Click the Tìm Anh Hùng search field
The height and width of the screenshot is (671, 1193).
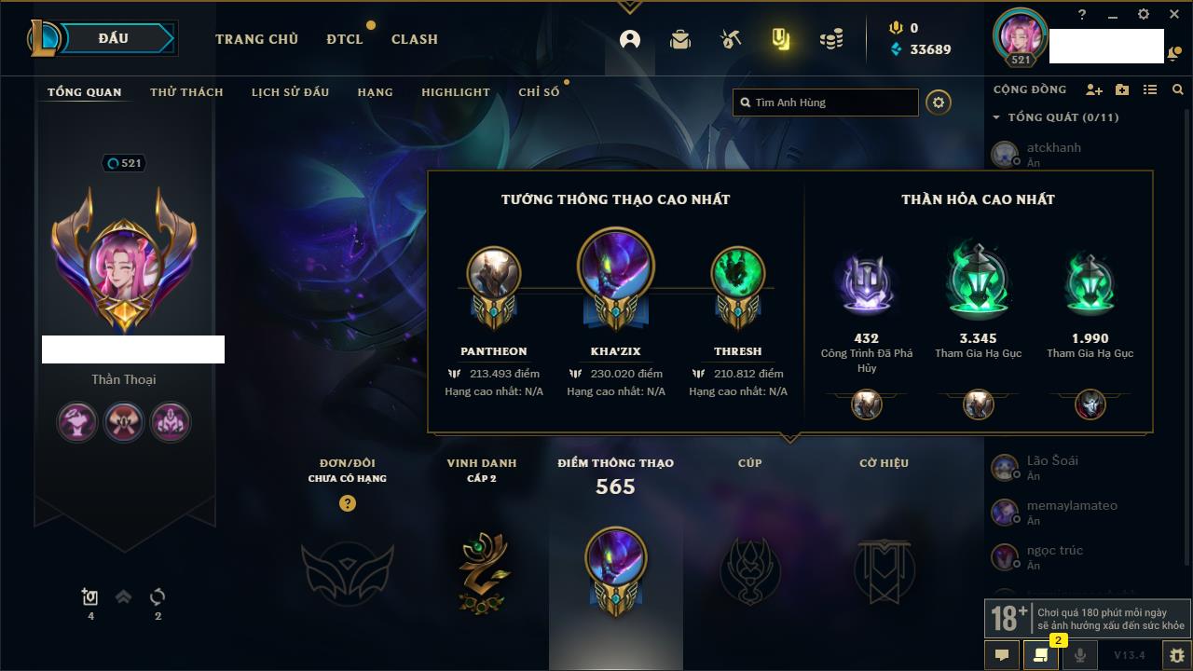pos(826,103)
